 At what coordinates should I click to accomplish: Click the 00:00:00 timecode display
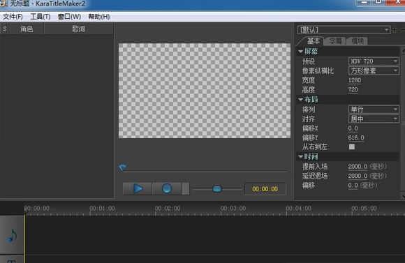click(265, 189)
